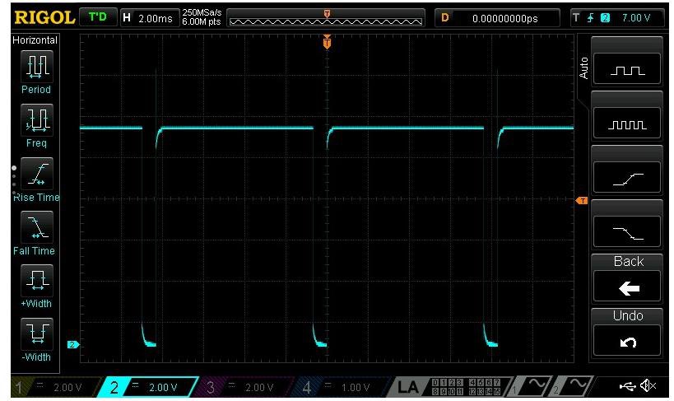Click the multi-cycle square wave Auto option
Screen dimensions: 674x401
pos(627,123)
